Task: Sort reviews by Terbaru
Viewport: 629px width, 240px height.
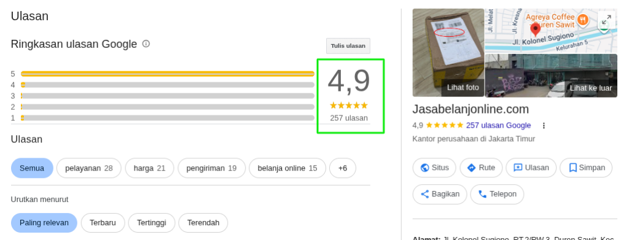Action: pyautogui.click(x=103, y=223)
